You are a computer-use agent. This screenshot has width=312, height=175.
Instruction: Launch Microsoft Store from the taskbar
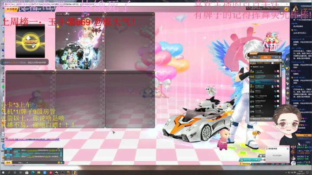tap(27, 172)
